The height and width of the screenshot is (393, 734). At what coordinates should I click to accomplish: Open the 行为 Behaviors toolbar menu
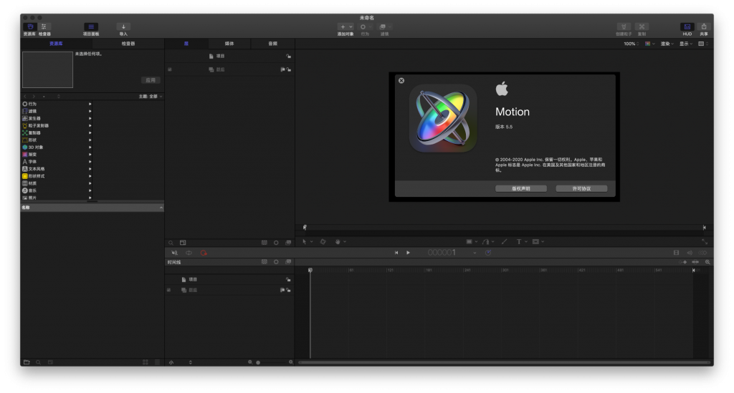click(x=365, y=27)
